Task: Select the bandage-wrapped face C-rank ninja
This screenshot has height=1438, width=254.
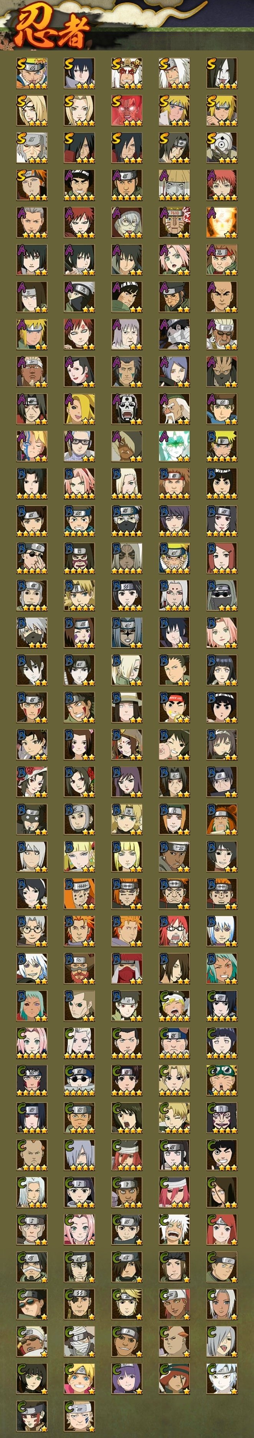Action: coord(79,1341)
